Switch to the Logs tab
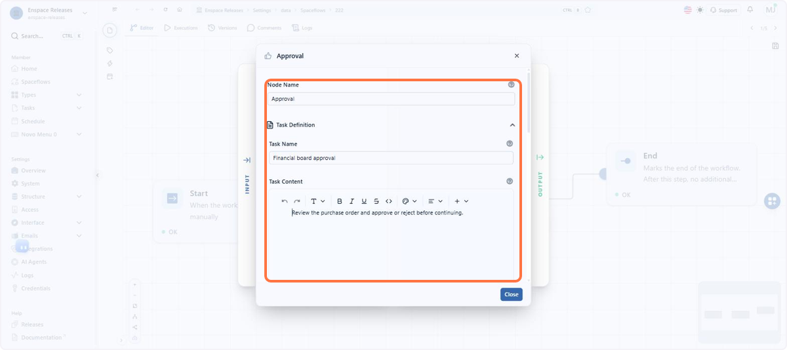This screenshot has width=787, height=350. point(302,28)
